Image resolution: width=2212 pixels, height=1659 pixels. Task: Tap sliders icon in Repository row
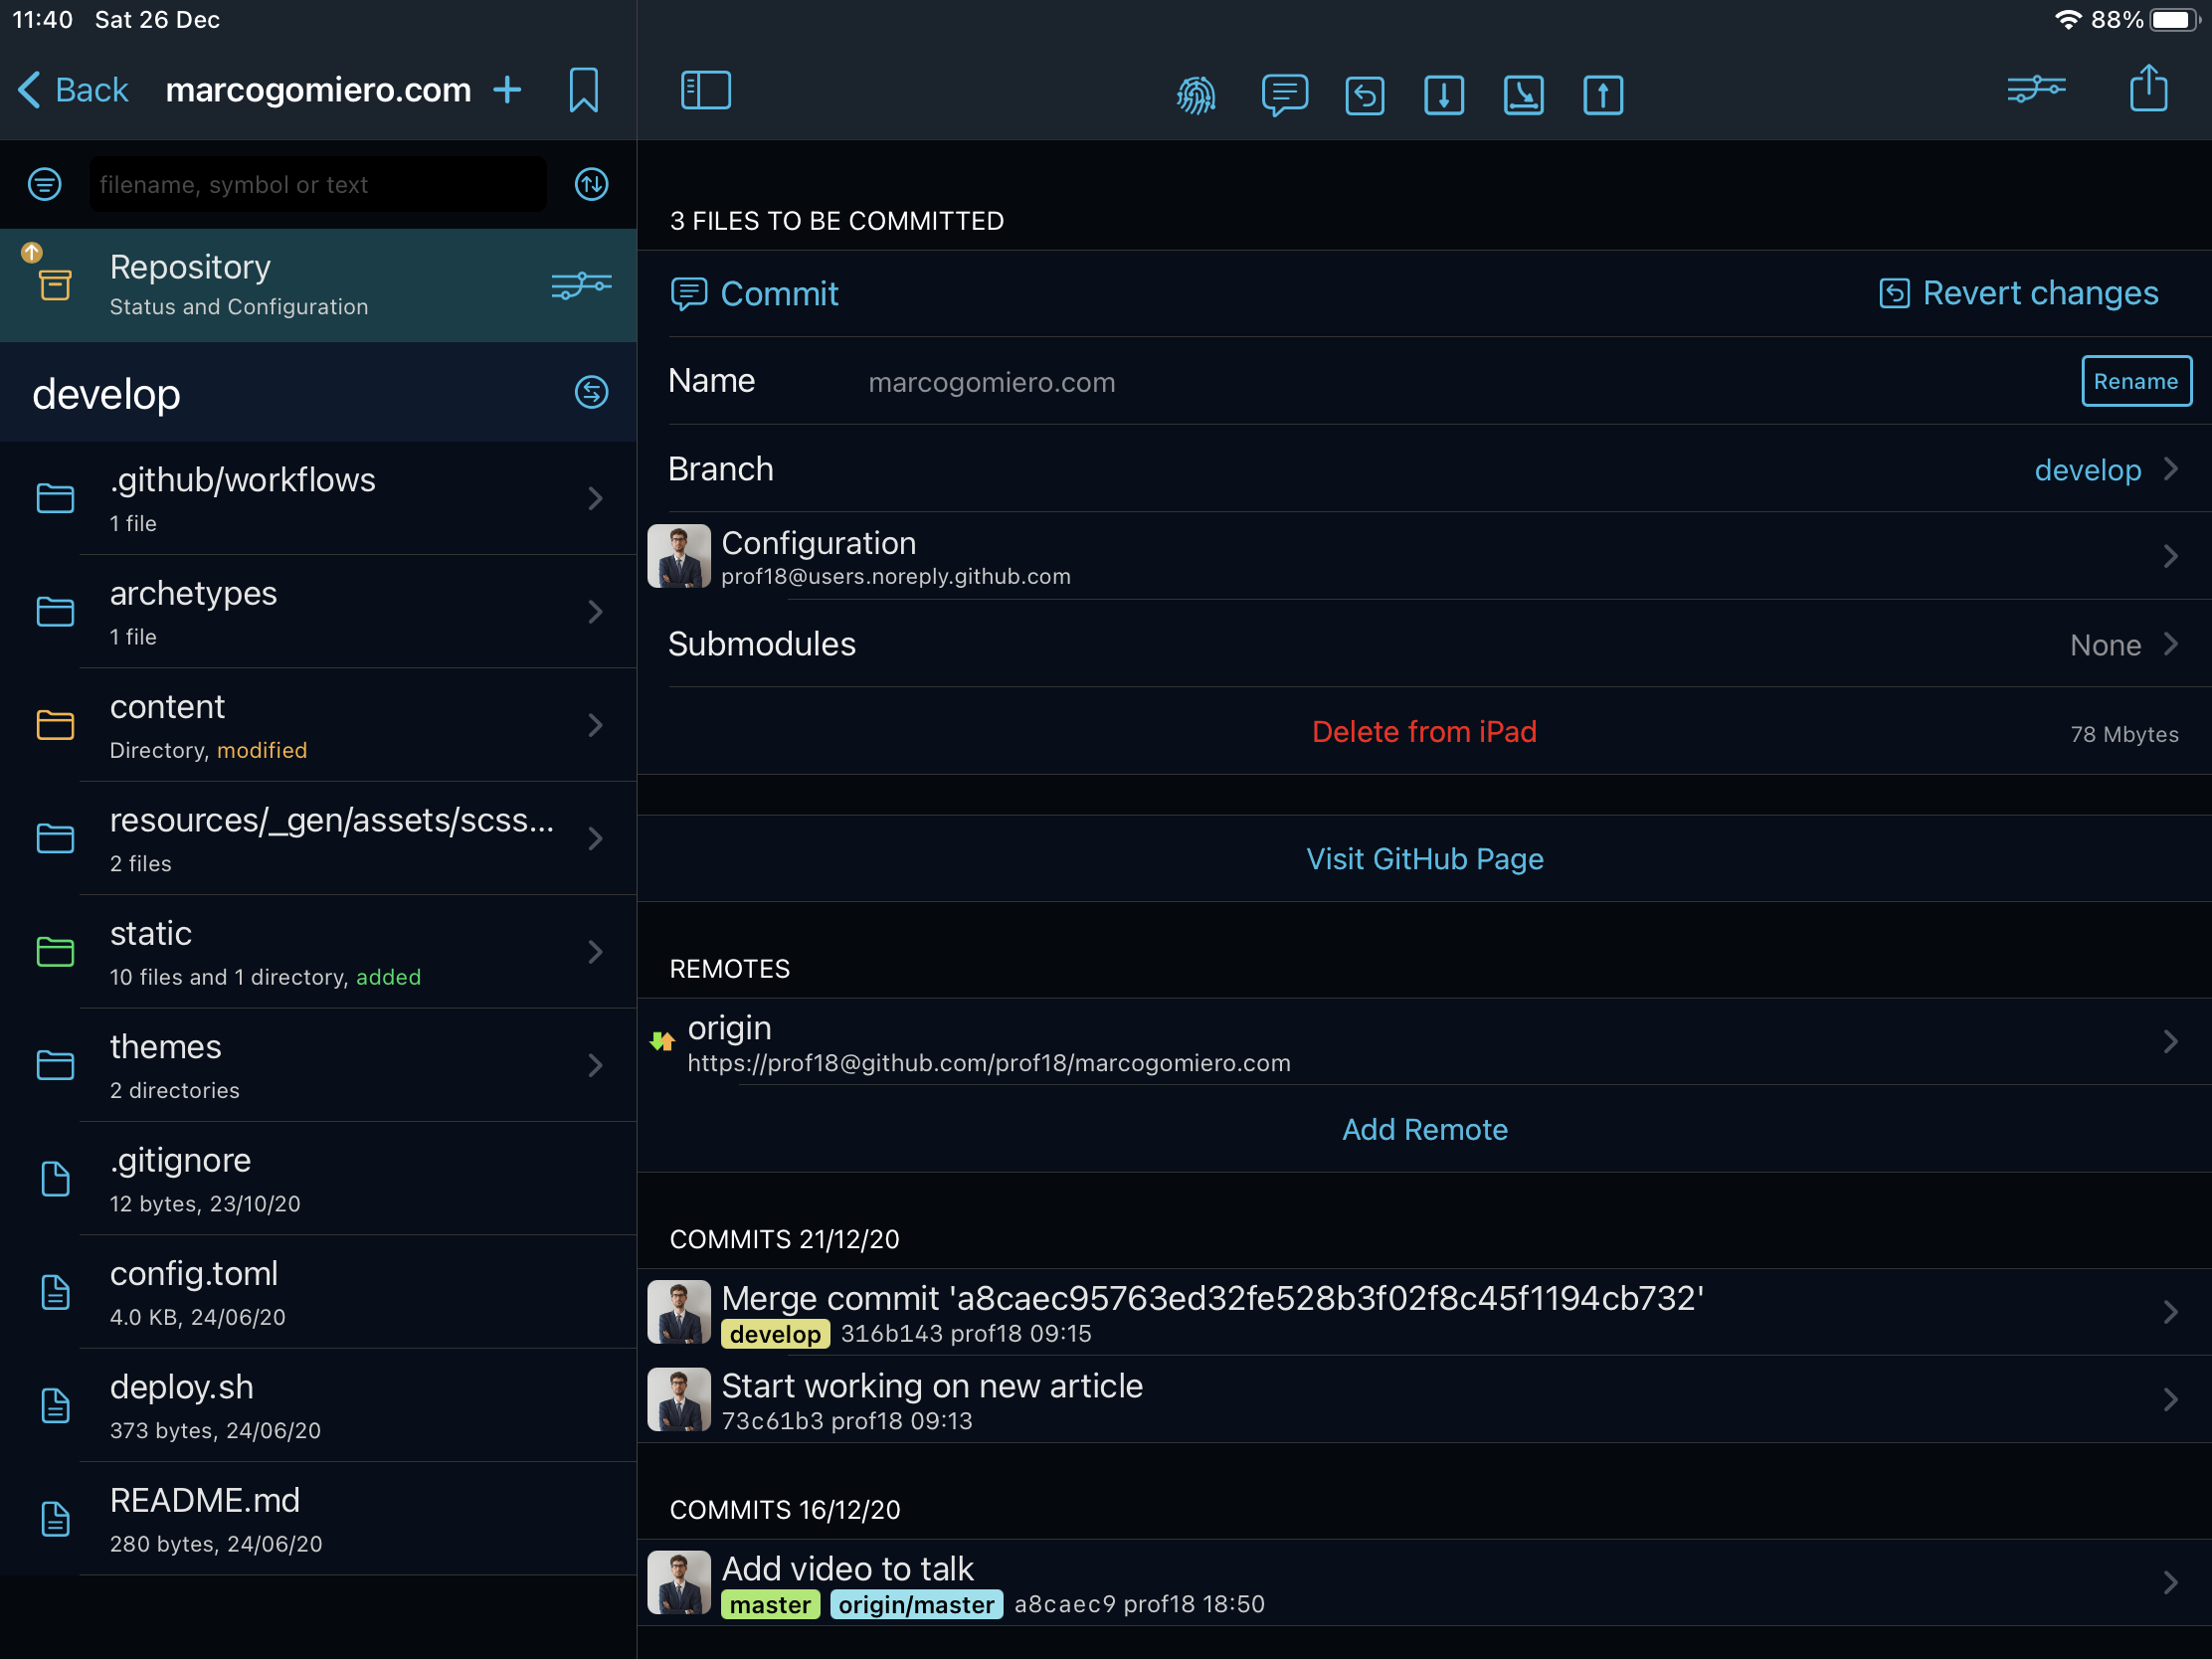click(581, 285)
